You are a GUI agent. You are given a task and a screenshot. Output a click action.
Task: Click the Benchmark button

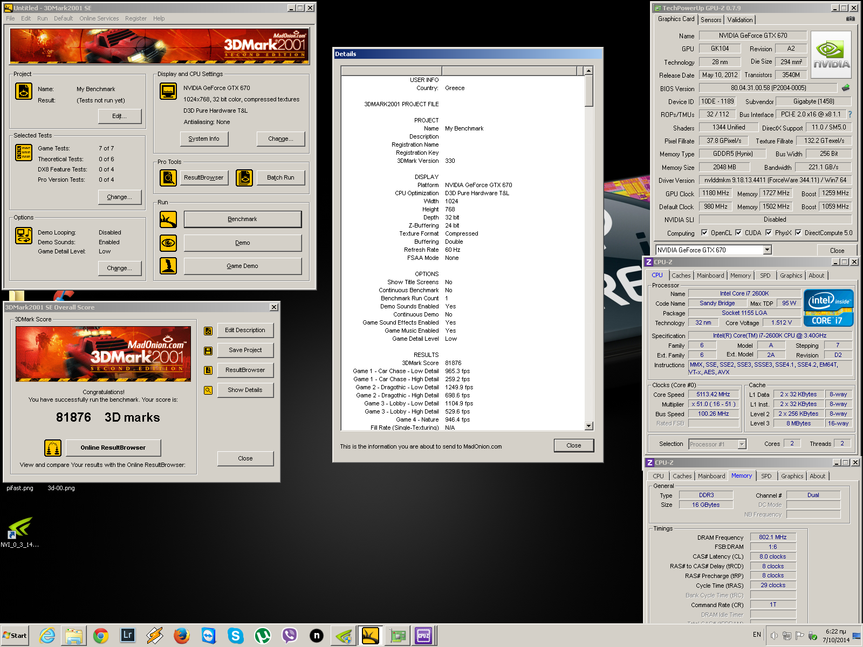[x=243, y=219]
